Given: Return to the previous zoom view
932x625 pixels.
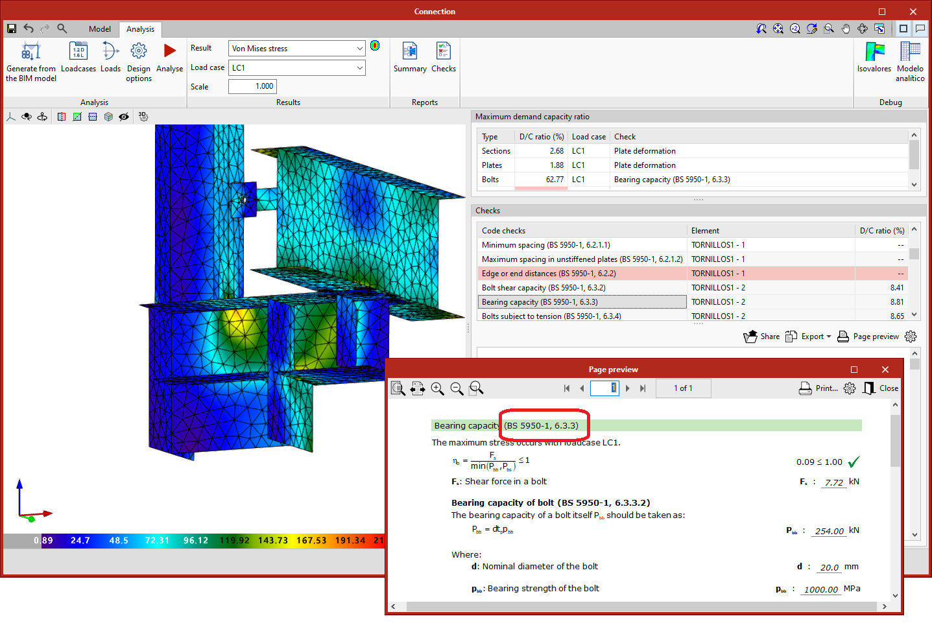Looking at the screenshot, I should [761, 29].
